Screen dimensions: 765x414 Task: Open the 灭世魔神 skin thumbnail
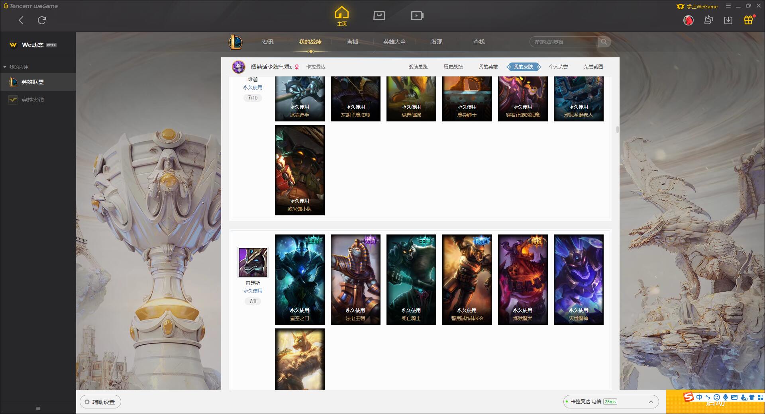579,280
